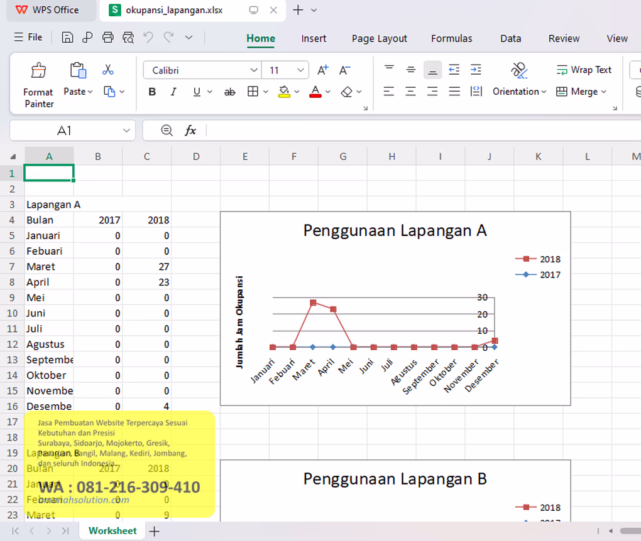Select the Worksheet sheet tab
Viewport: 641px width, 541px height.
pos(112,531)
